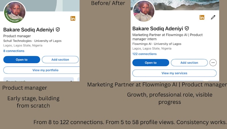Click Add section on left card

(x=60, y=60)
